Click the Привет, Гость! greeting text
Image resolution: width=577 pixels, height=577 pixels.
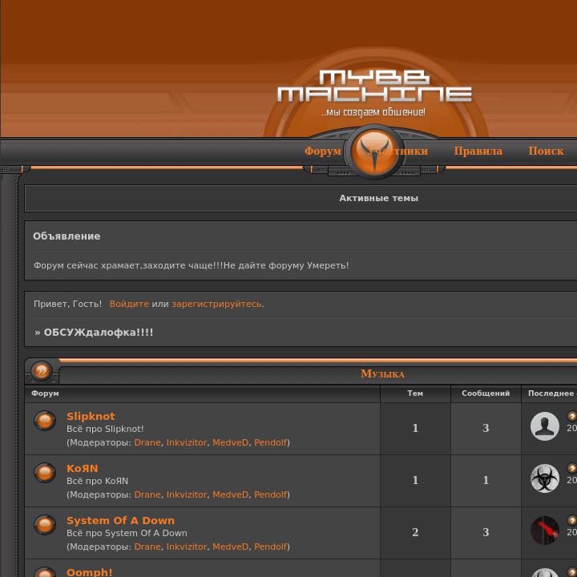(x=67, y=304)
